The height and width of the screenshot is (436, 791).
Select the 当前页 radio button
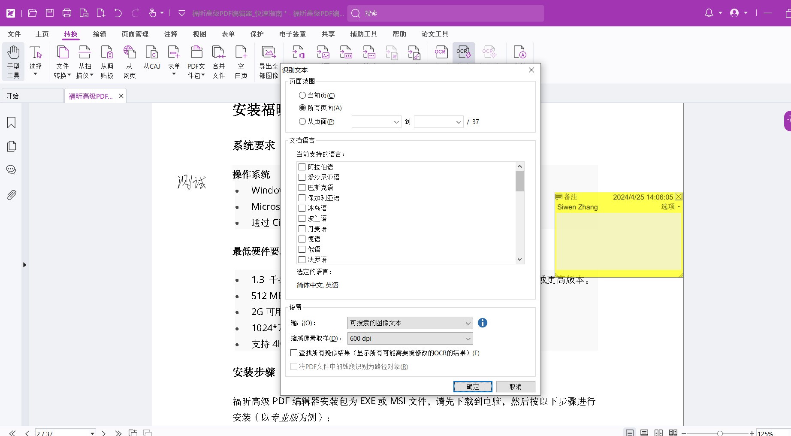(302, 95)
